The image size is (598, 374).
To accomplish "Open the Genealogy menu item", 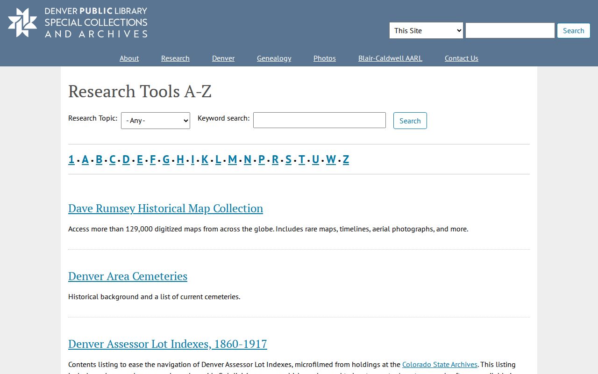I will pyautogui.click(x=274, y=58).
